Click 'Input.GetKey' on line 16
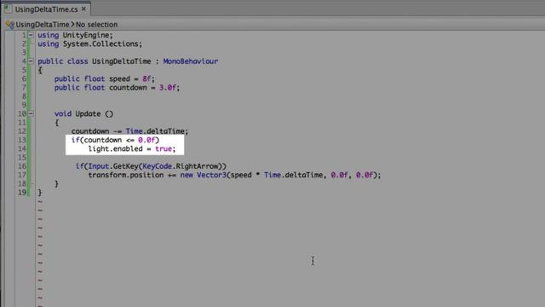This screenshot has height=307, width=545. pyautogui.click(x=113, y=166)
